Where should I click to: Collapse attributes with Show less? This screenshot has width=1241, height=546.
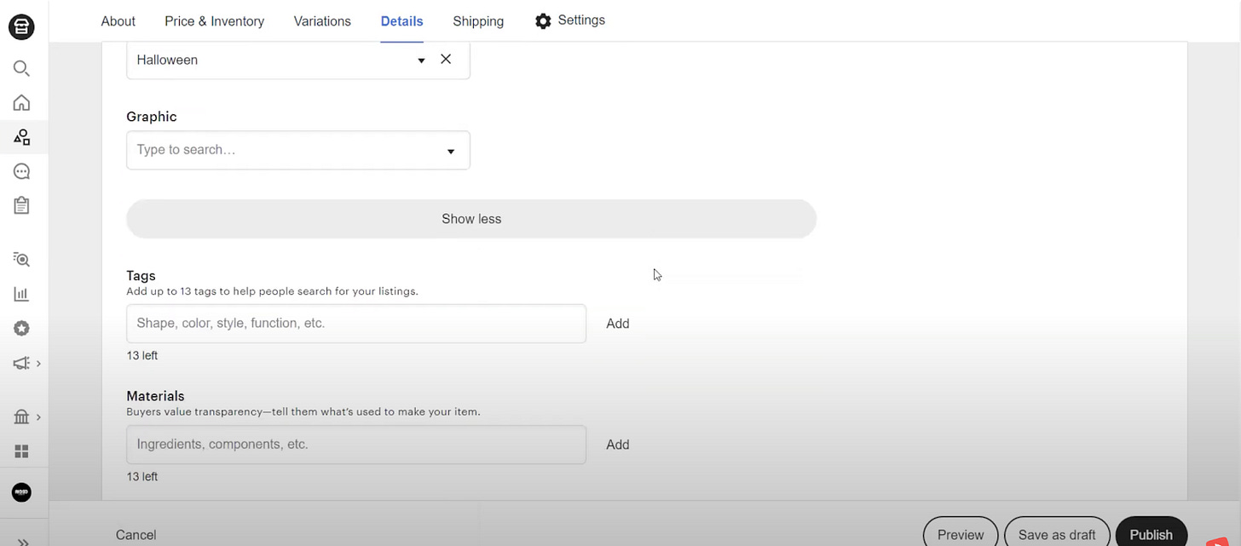tap(471, 219)
